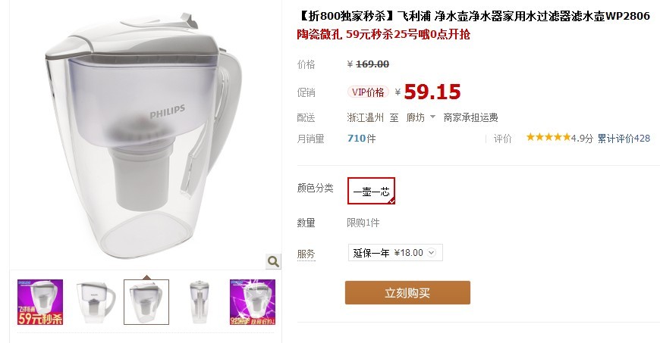View the fourth narrow front-view thumbnail
Screen dimensions: 660x343
(x=200, y=302)
